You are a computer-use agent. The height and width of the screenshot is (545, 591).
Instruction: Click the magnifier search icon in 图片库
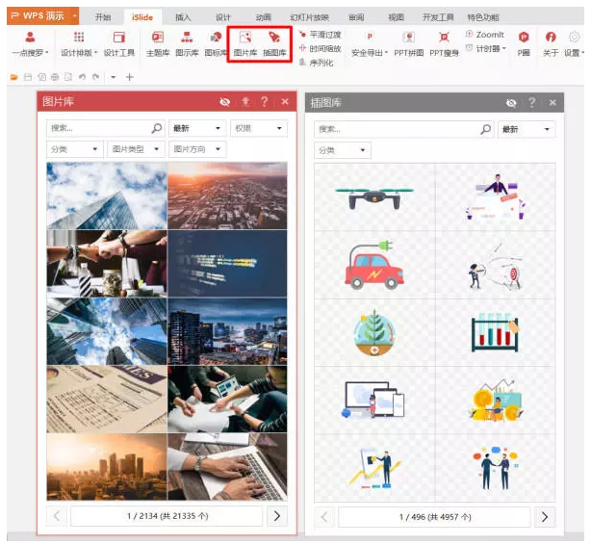157,128
